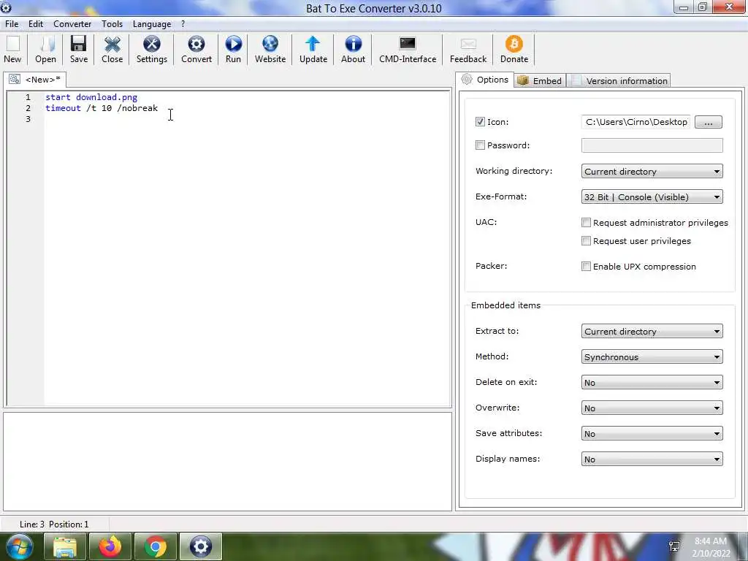
Task: Click the Close toolbar icon
Action: click(x=112, y=45)
